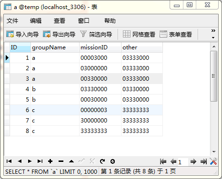
Task: Select missionID cell 00330000
Action: tap(100, 79)
